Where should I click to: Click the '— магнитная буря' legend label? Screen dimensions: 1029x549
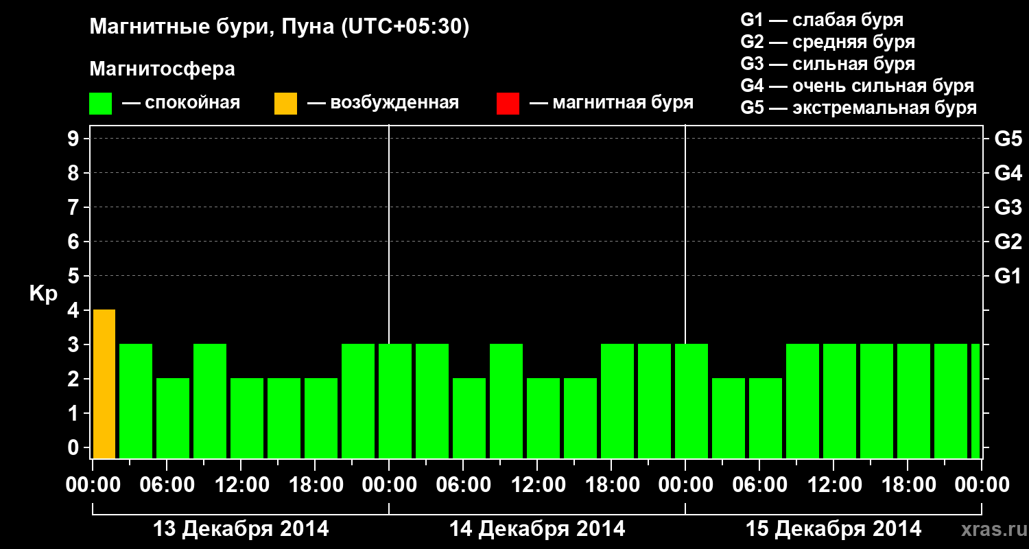[x=612, y=104]
